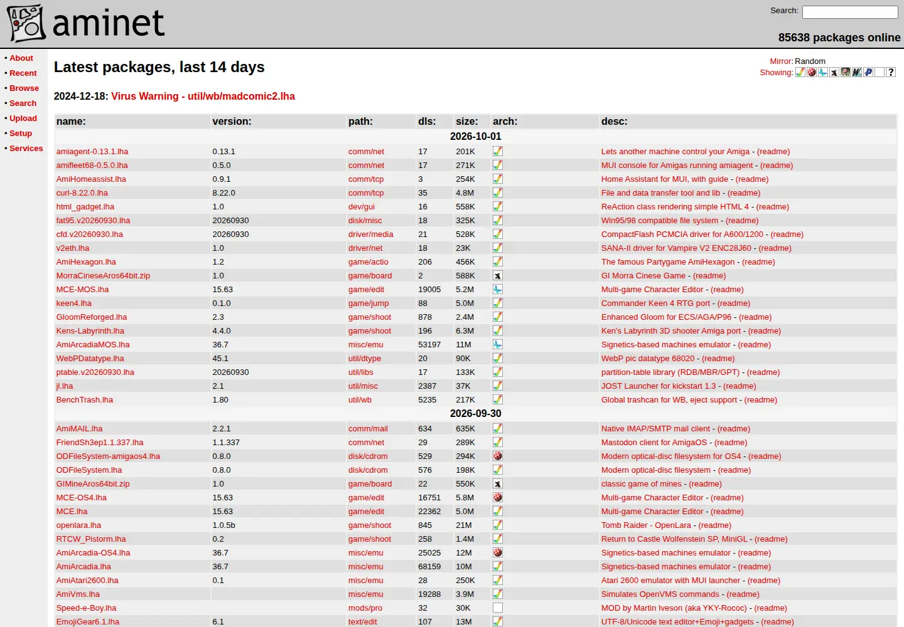Click download count 68159 for AmiArcadia.lha
This screenshot has width=904, height=627.
(x=430, y=567)
